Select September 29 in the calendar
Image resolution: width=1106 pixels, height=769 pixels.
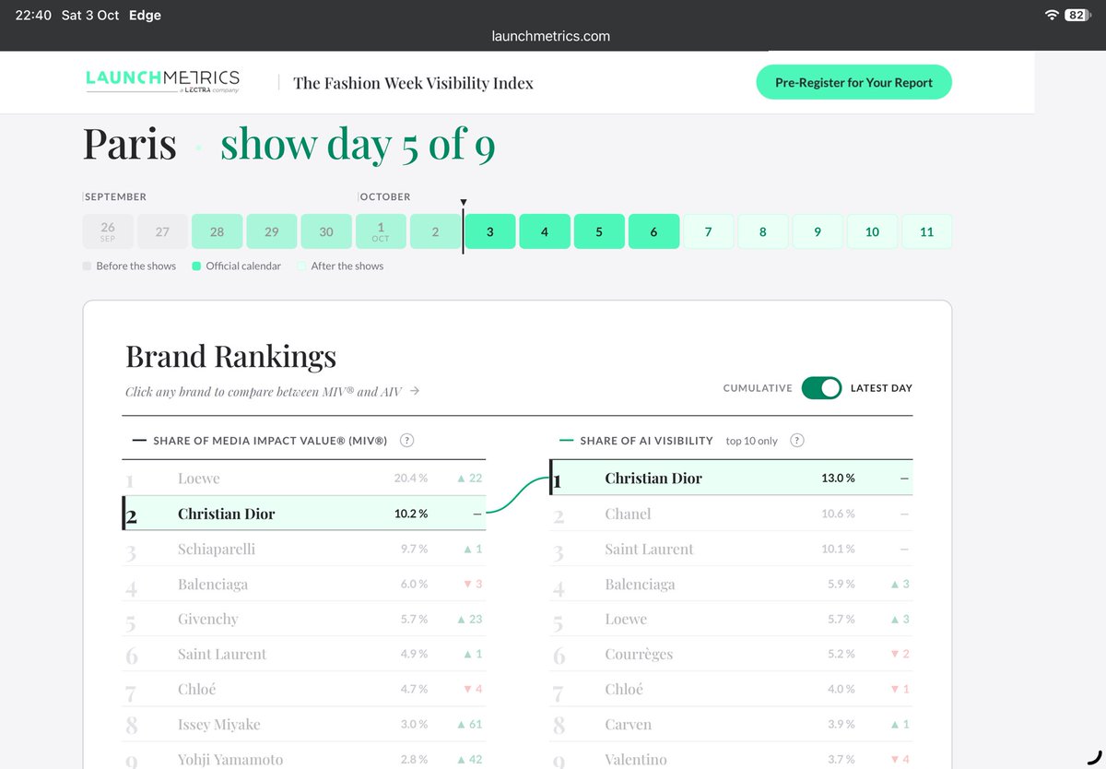tap(271, 231)
